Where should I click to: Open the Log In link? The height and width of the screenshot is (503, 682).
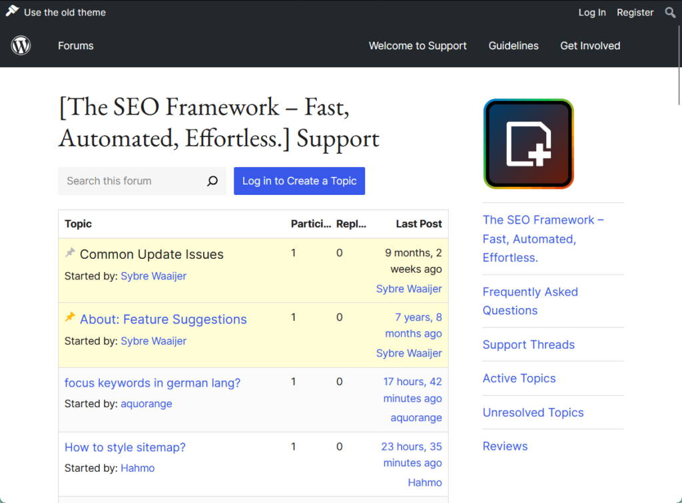click(592, 13)
